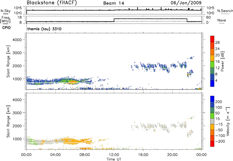The width and height of the screenshot is (233, 161).
Task: Click the frequency step-up at 12:00 in Freq panel
Action: tap(114, 20)
